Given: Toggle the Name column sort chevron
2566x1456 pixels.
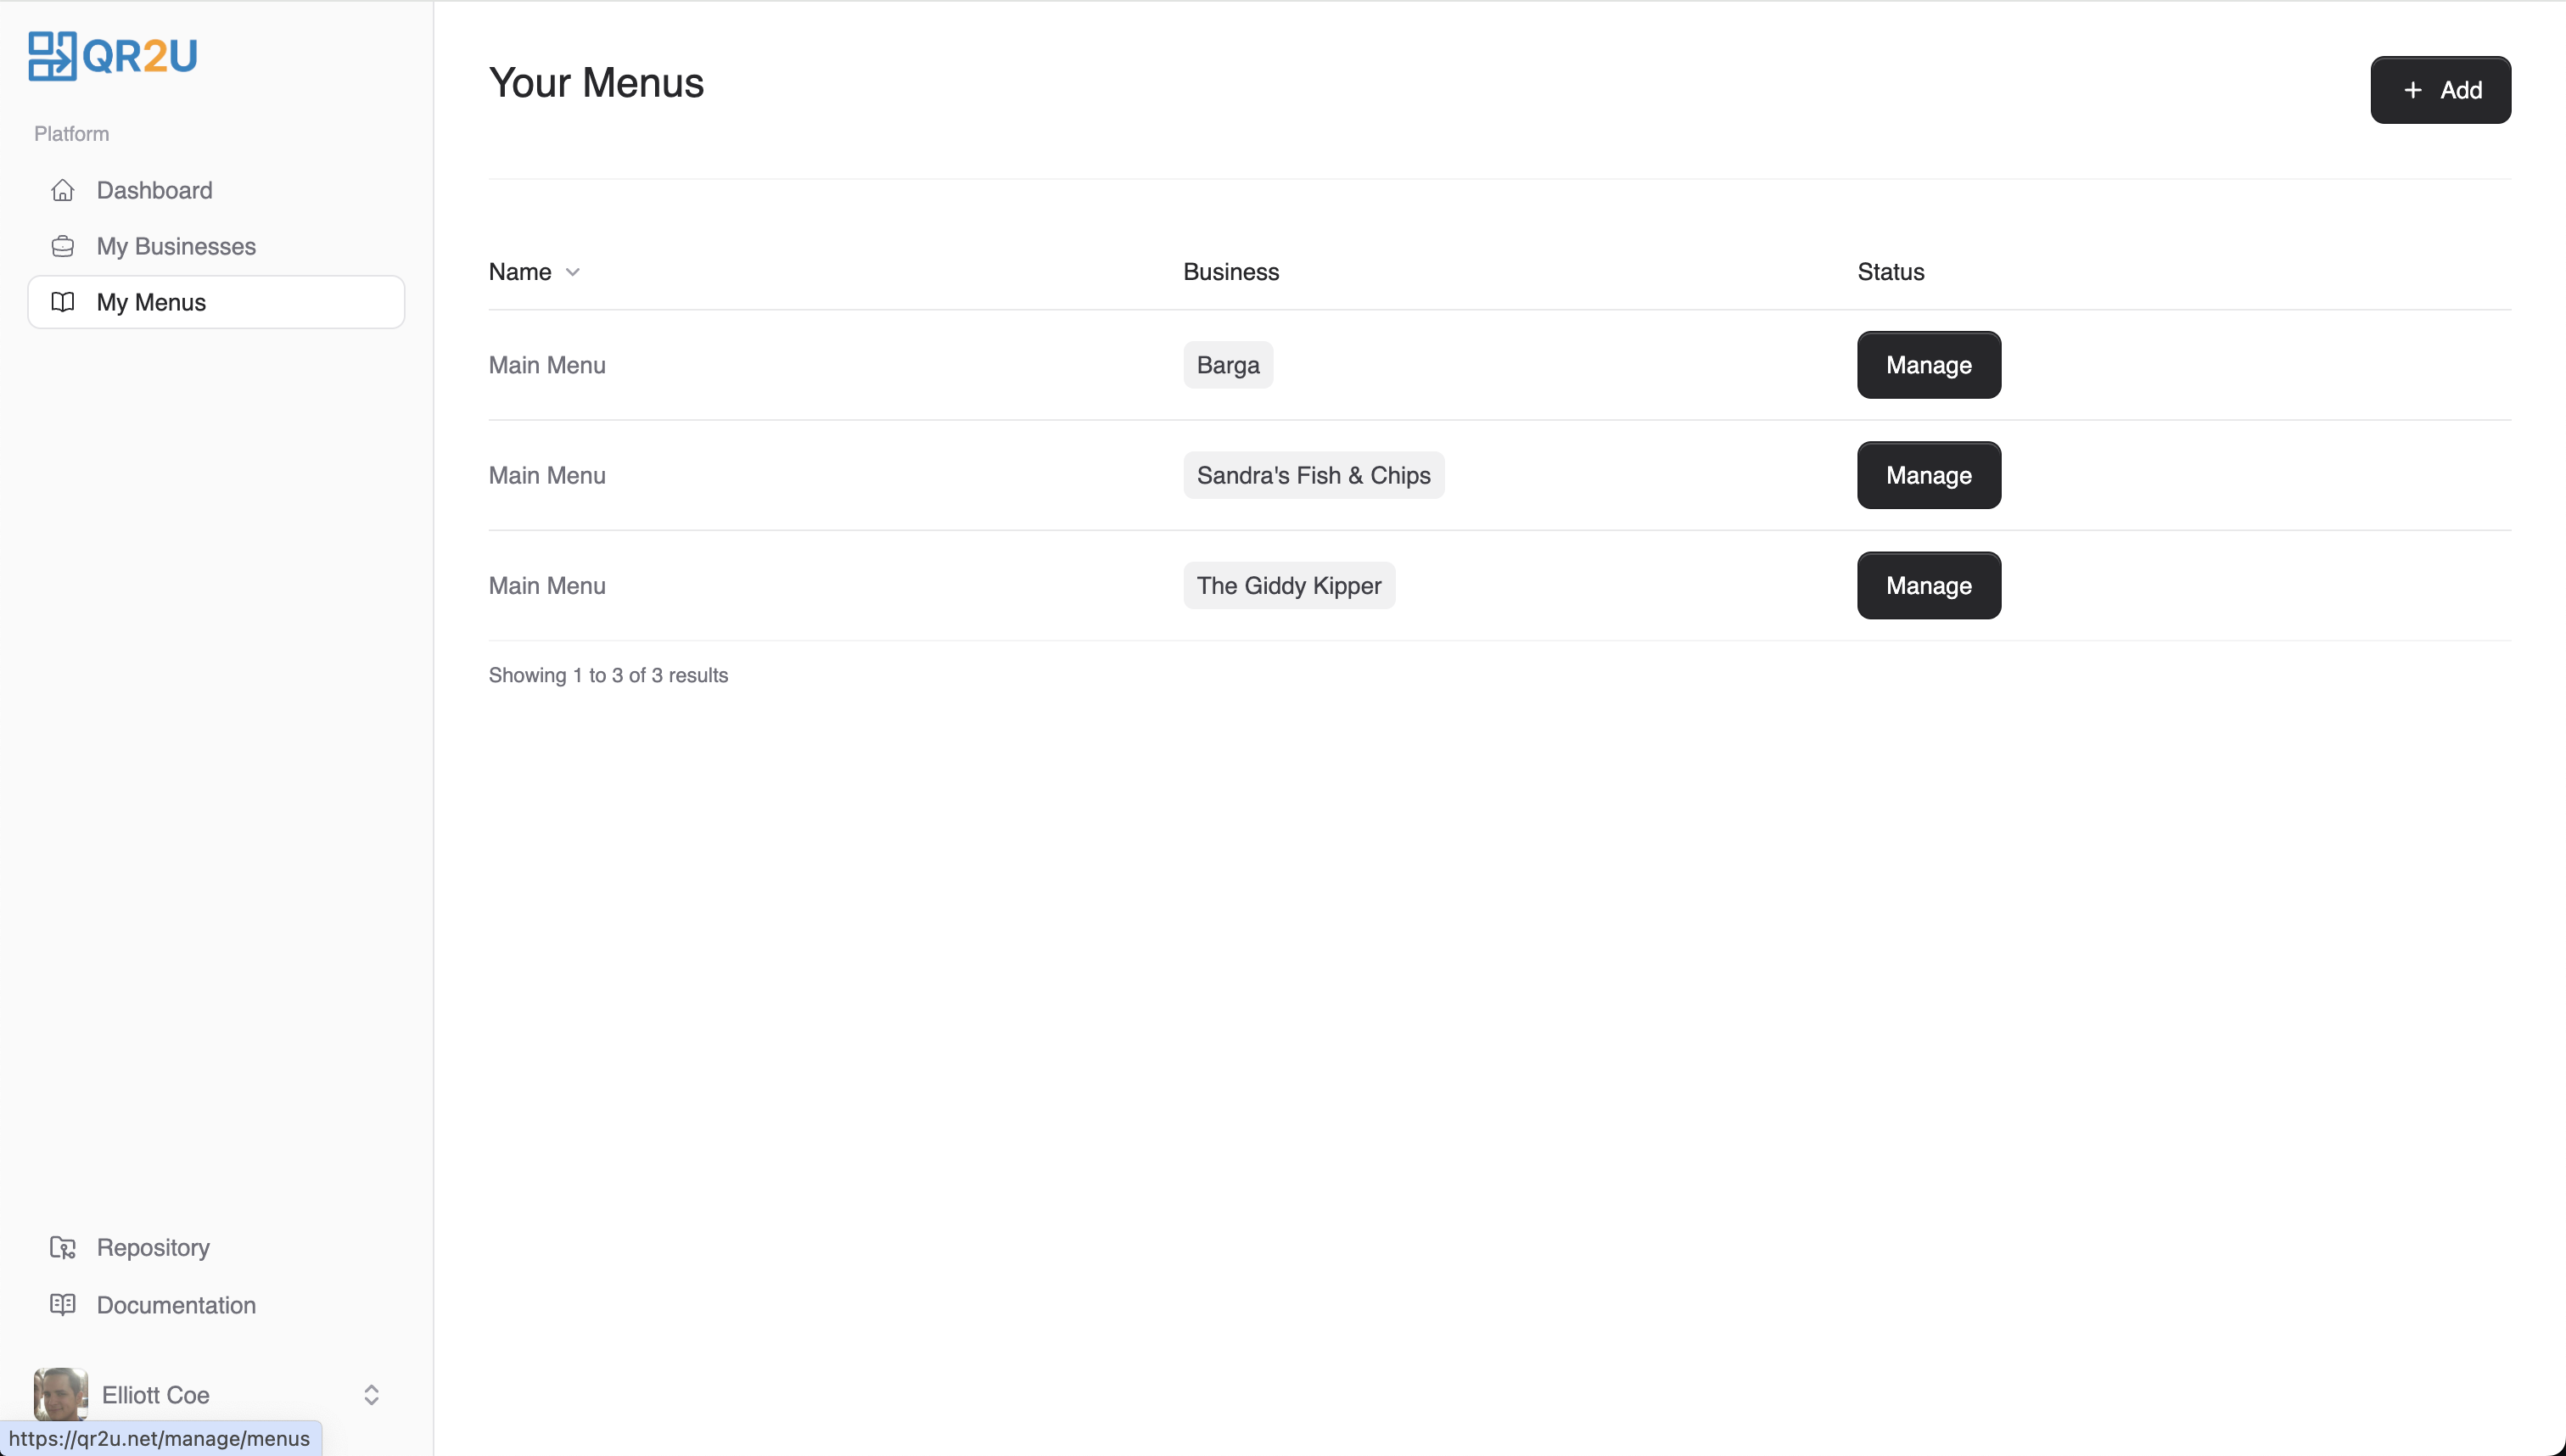Looking at the screenshot, I should [573, 272].
